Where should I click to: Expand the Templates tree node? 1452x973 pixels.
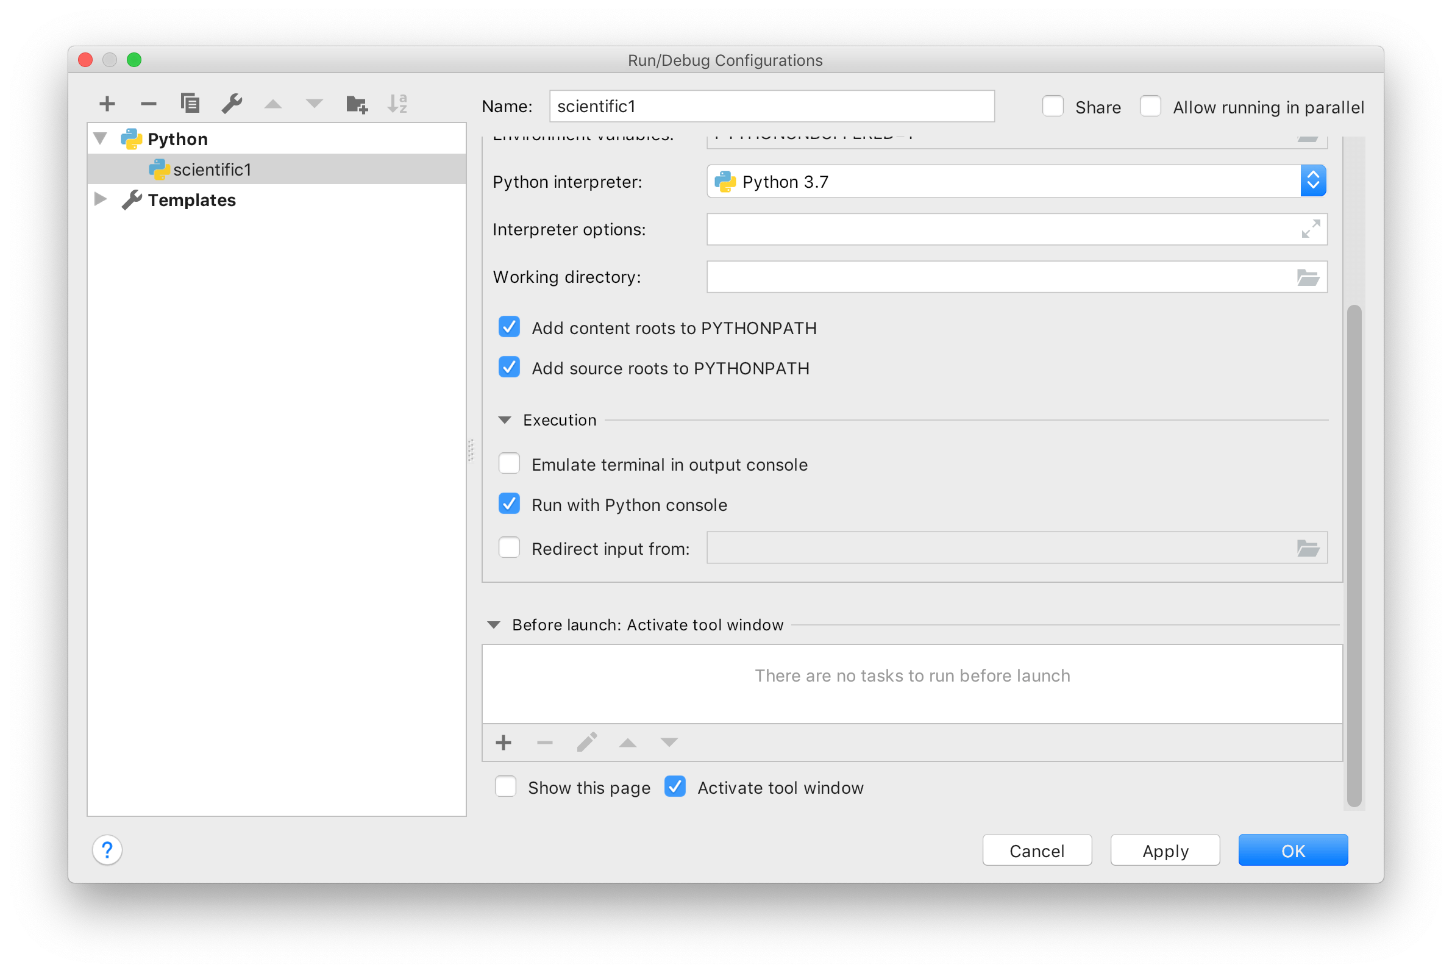tap(101, 199)
